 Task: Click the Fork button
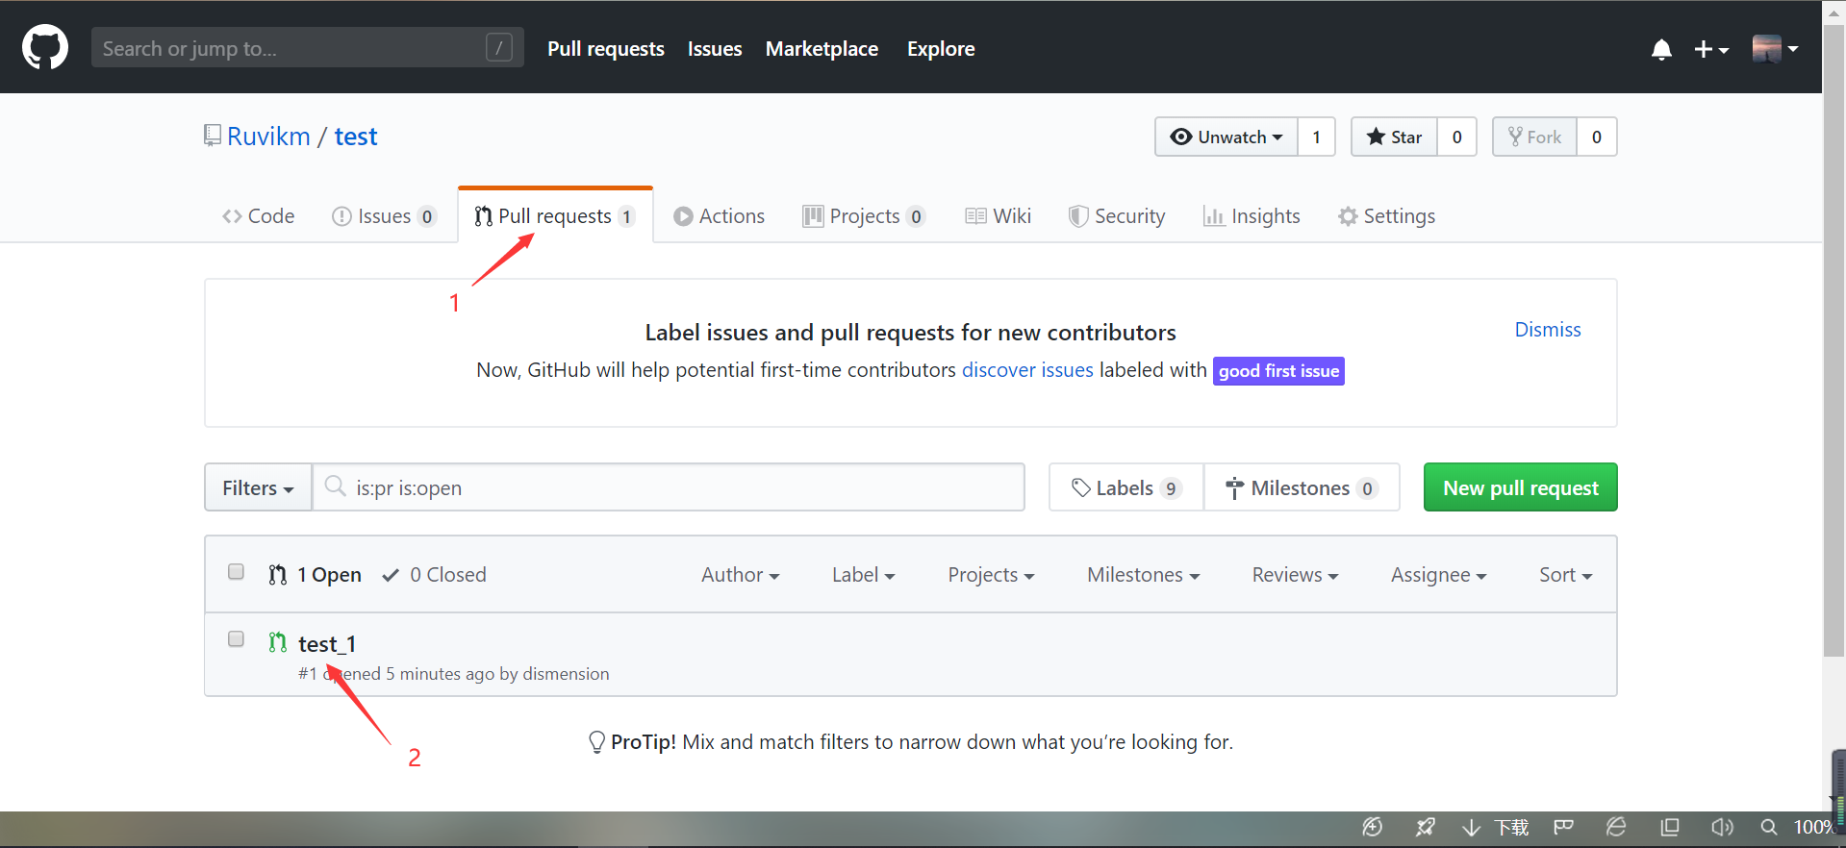click(1534, 137)
